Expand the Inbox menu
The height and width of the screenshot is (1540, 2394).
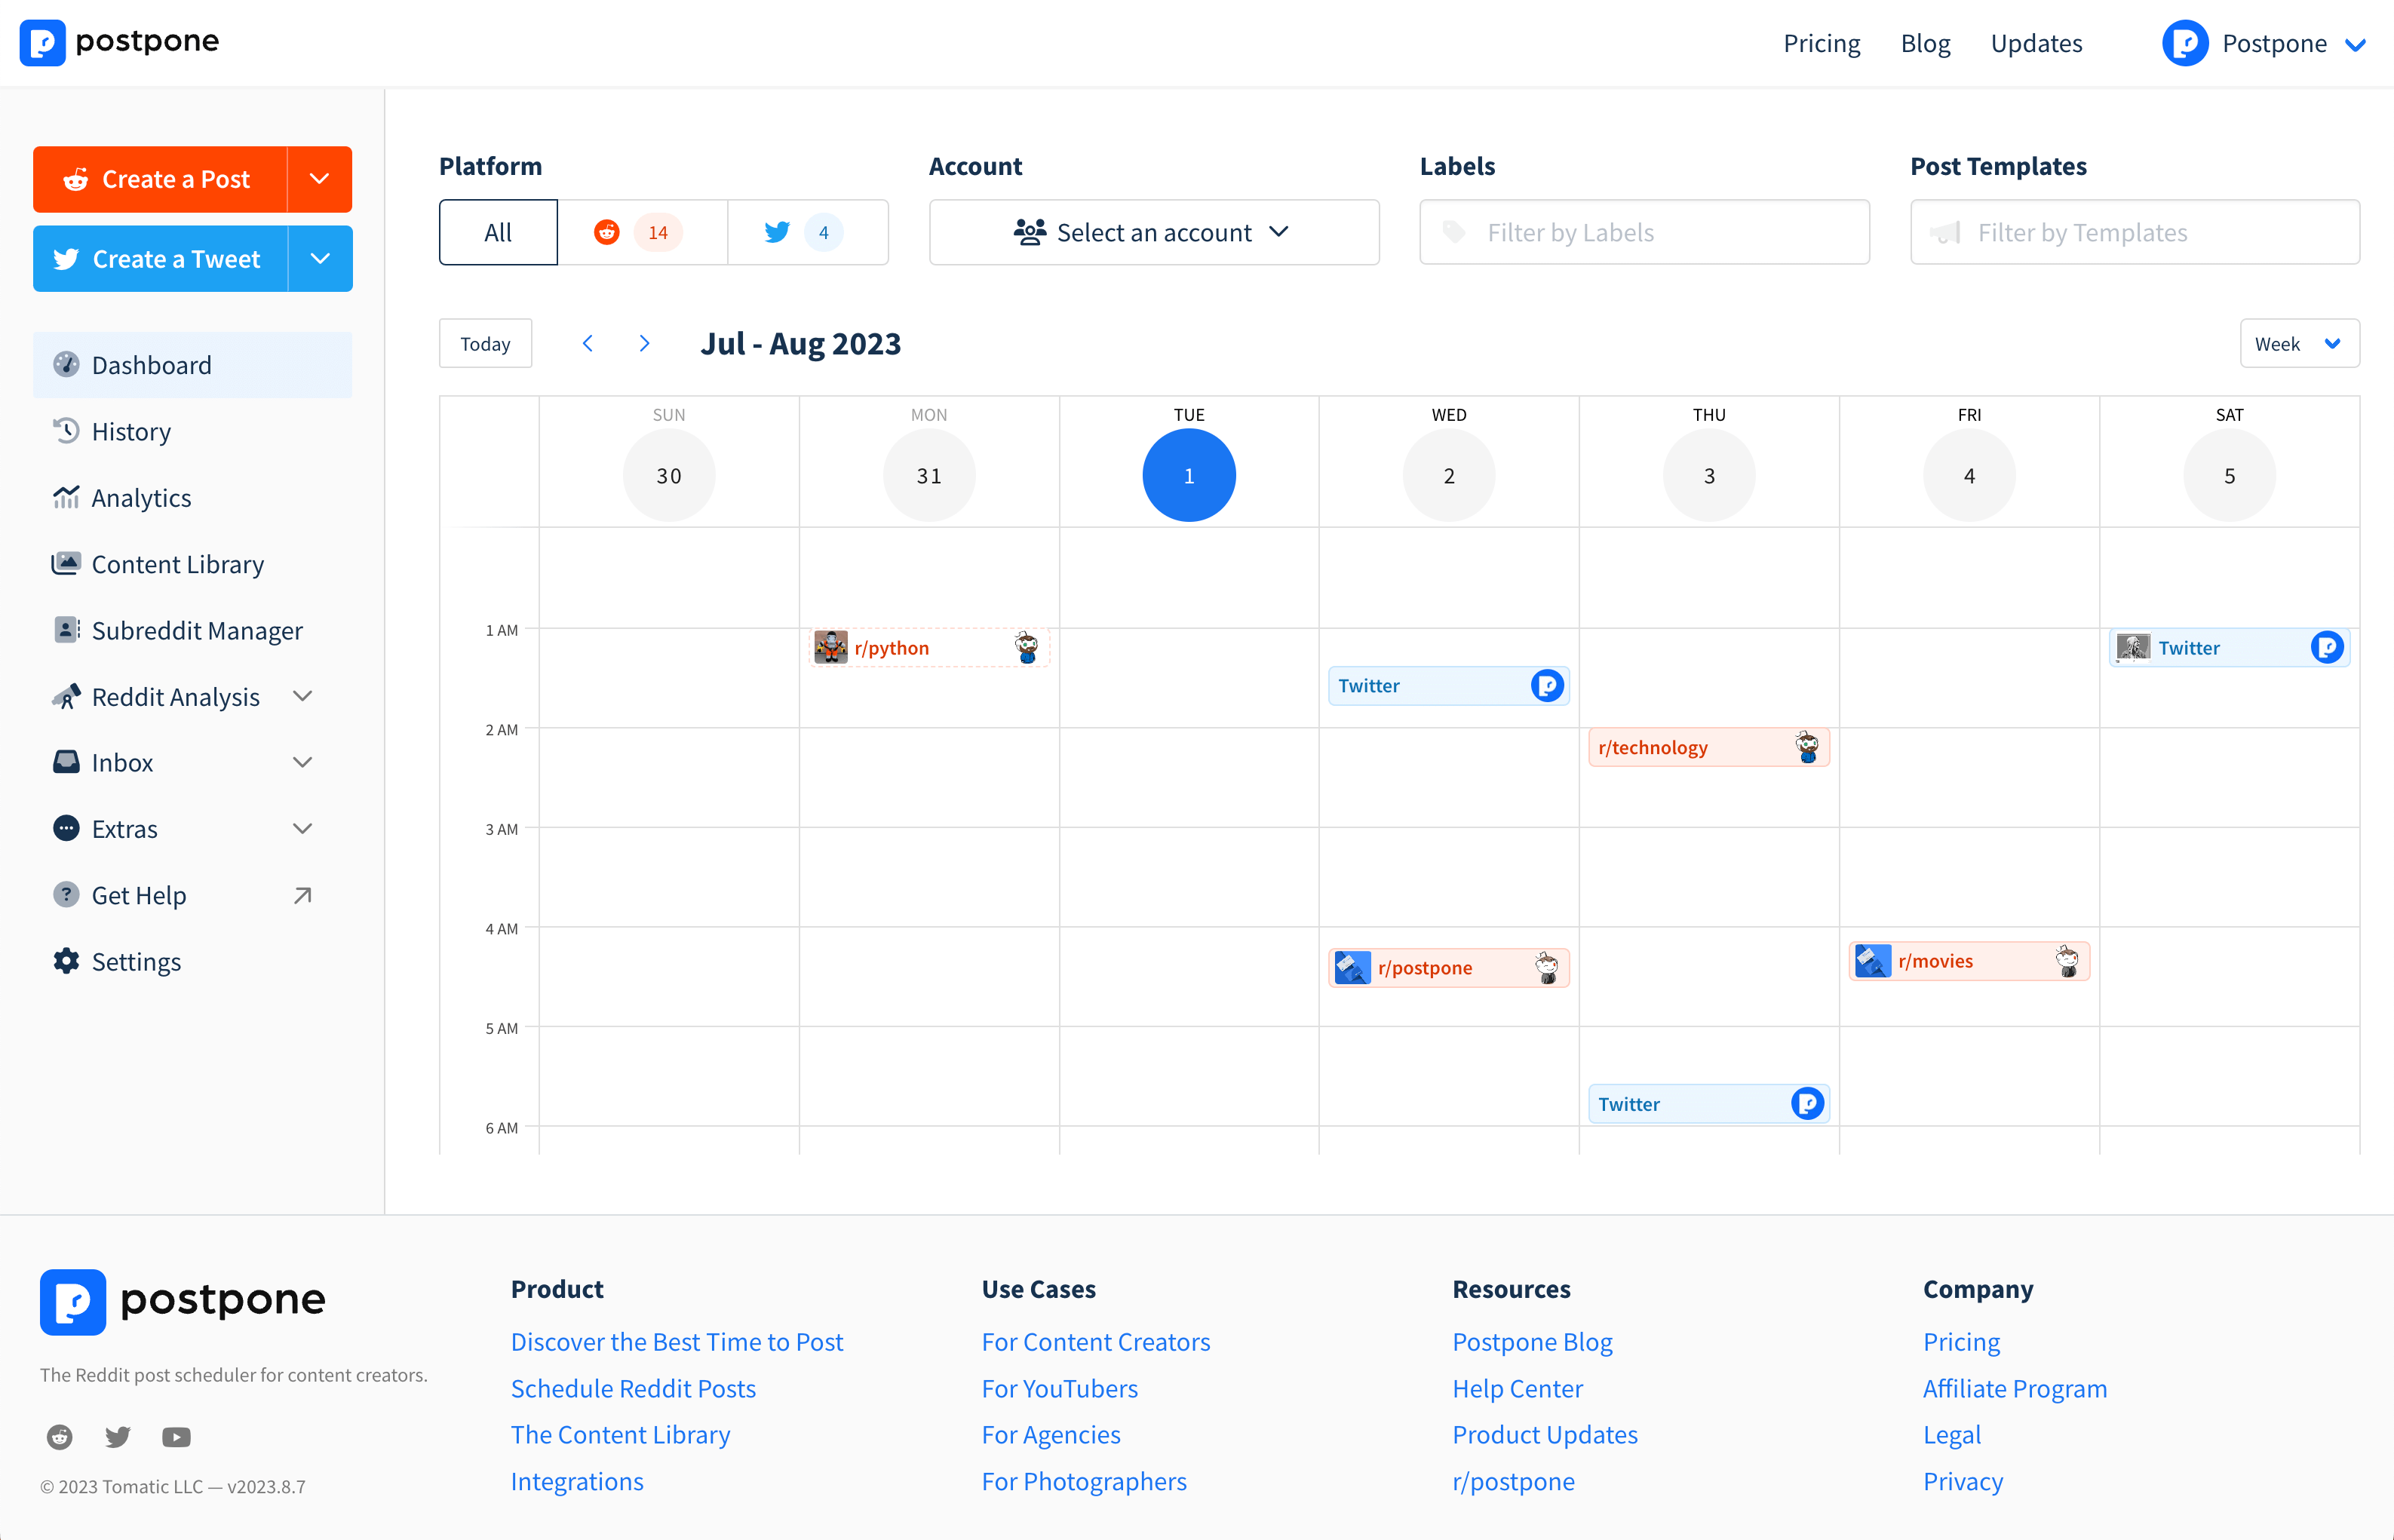point(302,762)
